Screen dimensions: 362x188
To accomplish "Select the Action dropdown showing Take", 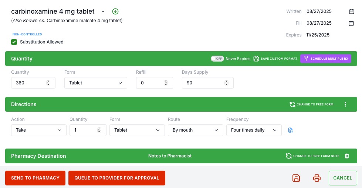I will [38, 130].
